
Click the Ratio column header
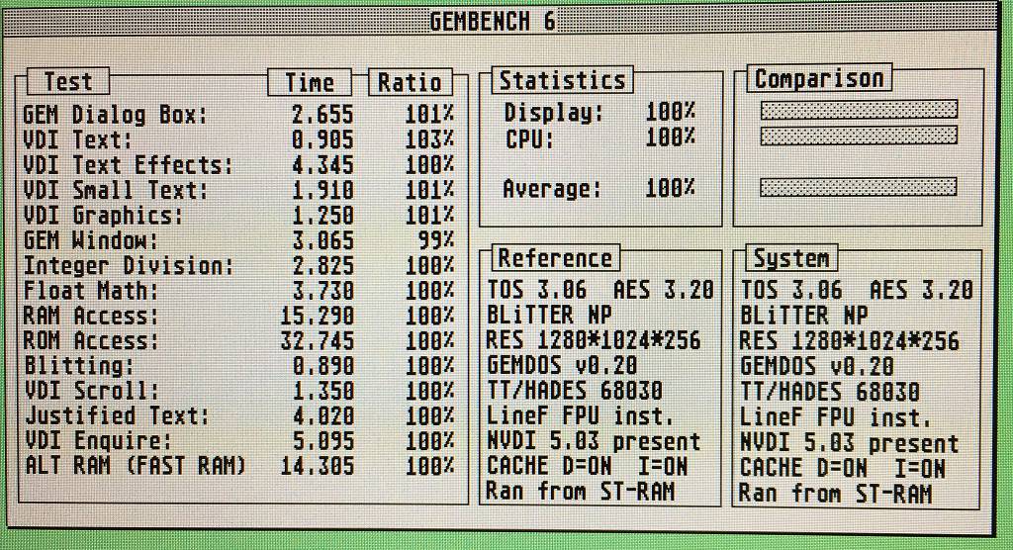(x=410, y=83)
